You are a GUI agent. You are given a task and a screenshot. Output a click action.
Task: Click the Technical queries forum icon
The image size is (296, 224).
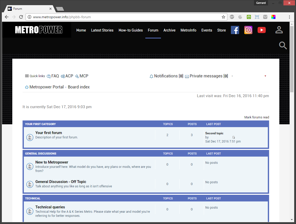30,211
